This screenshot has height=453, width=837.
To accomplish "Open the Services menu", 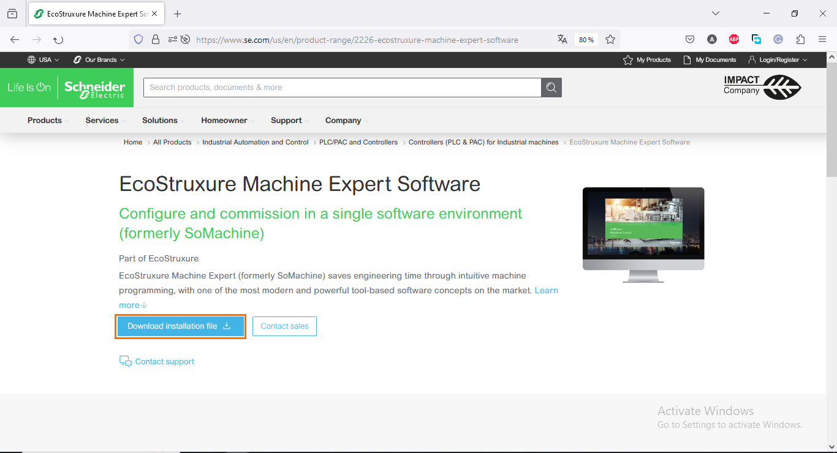I will click(105, 121).
